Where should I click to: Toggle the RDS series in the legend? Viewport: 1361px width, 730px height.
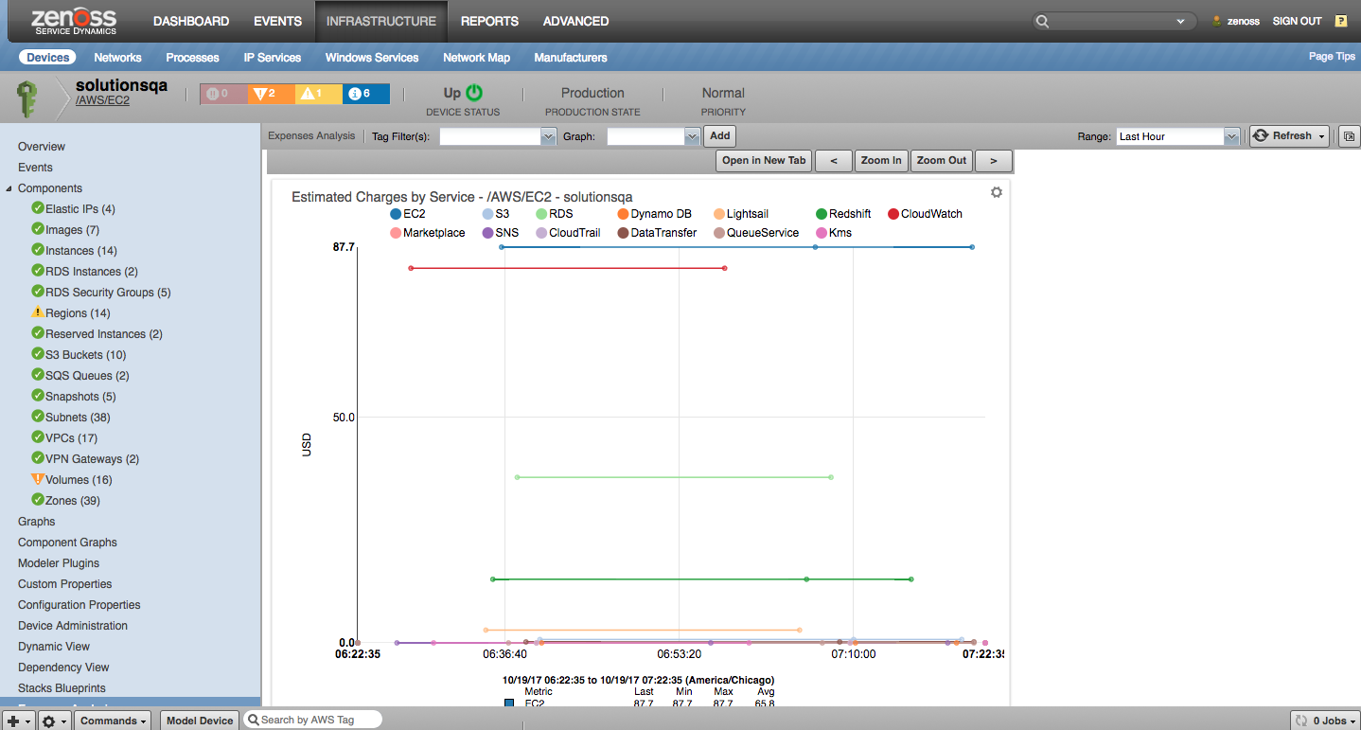pyautogui.click(x=554, y=214)
